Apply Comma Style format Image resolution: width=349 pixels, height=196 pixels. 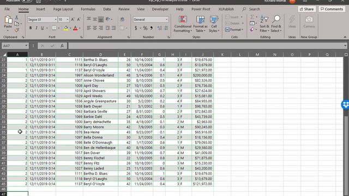pyautogui.click(x=152, y=28)
